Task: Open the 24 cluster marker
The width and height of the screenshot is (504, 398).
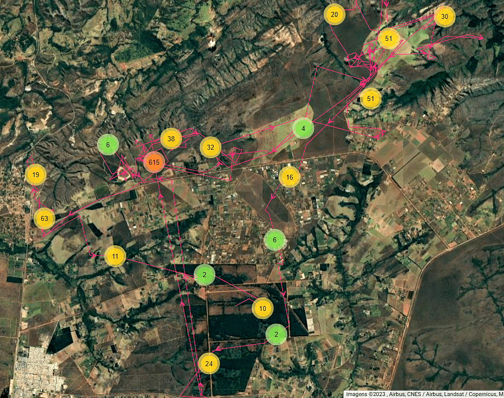Action: (209, 364)
